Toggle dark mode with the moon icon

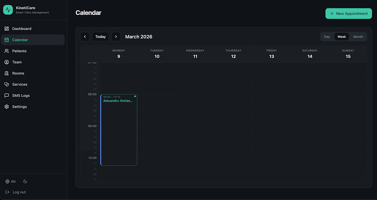(25, 182)
